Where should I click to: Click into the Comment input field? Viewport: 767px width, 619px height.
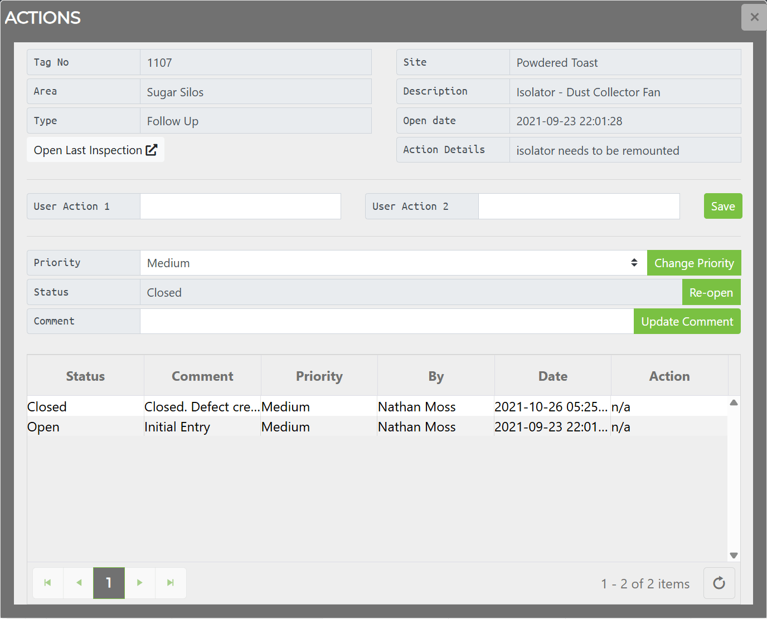coord(387,321)
